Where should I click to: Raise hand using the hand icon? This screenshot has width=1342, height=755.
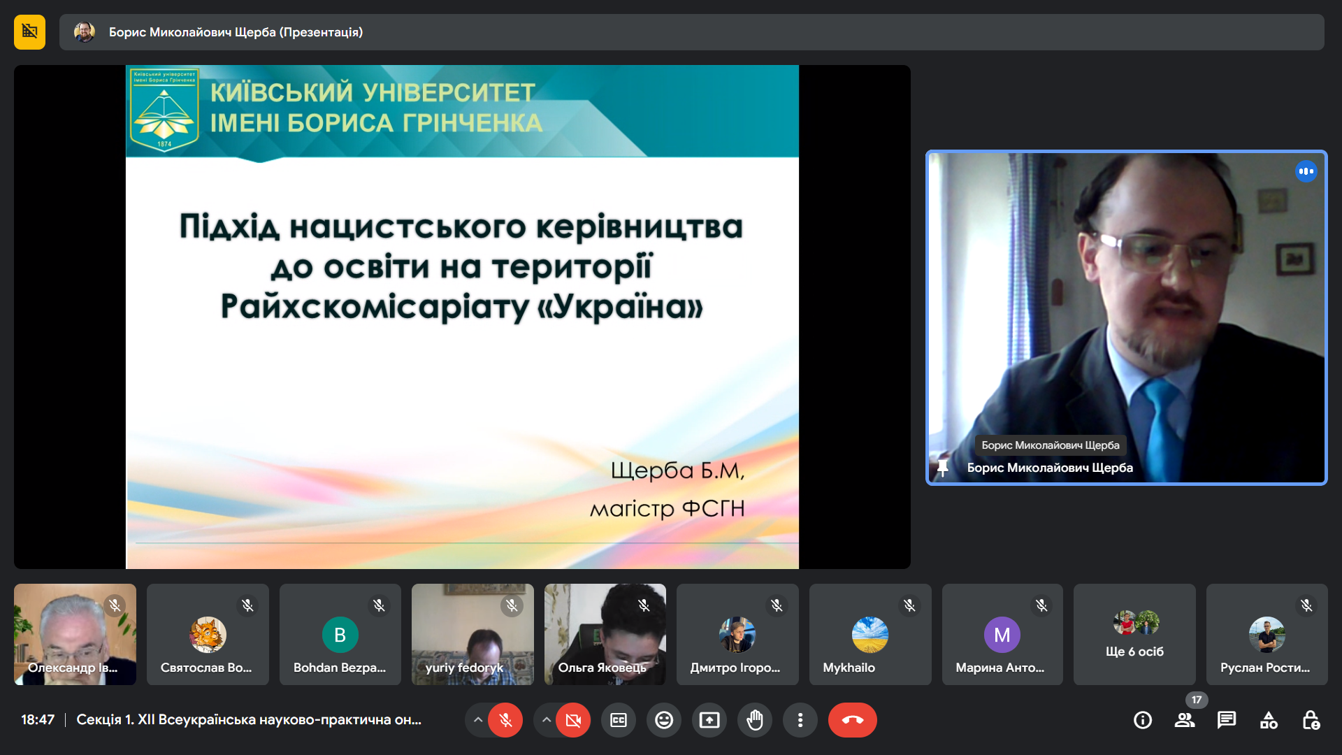point(755,720)
